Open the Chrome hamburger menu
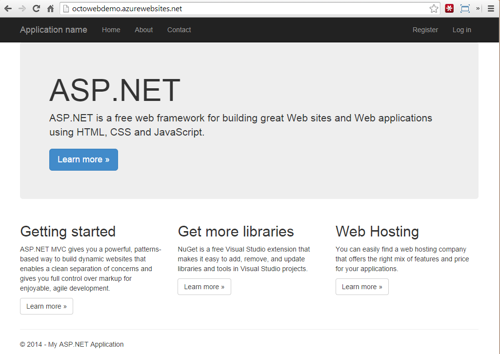The image size is (500, 354). 490,8
